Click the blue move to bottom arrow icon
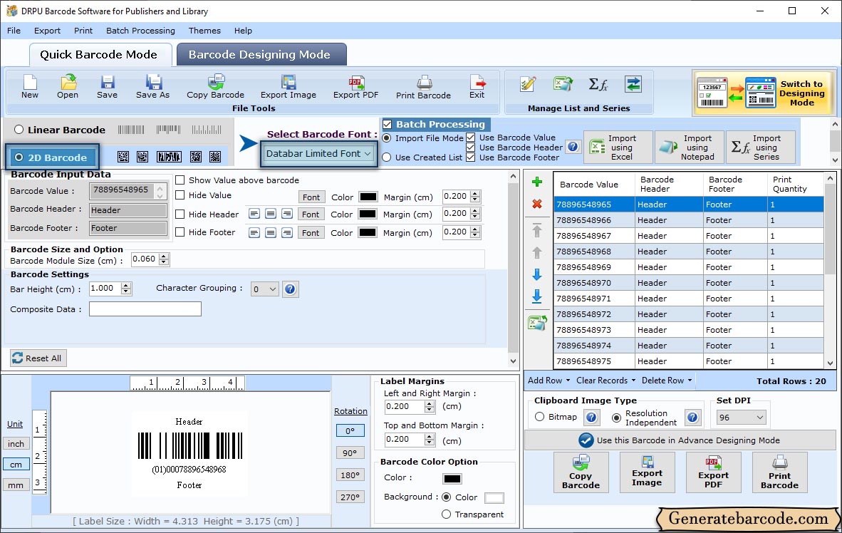The width and height of the screenshot is (842, 533). [536, 296]
